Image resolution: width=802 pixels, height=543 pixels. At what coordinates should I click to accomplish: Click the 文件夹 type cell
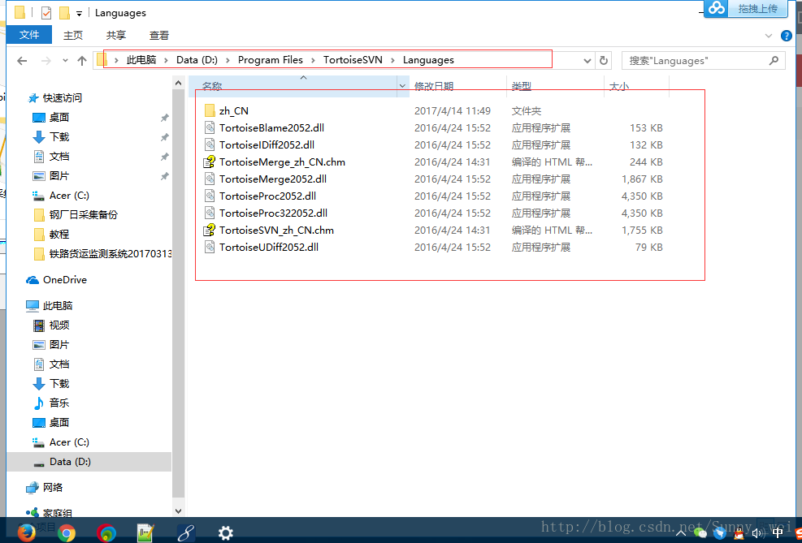[527, 111]
